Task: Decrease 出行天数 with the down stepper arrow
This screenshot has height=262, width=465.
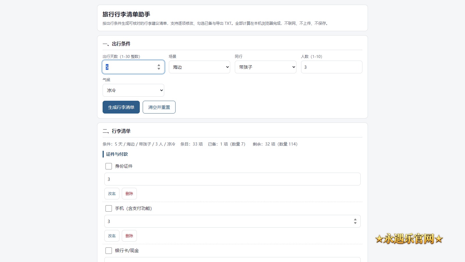Action: [x=159, y=69]
